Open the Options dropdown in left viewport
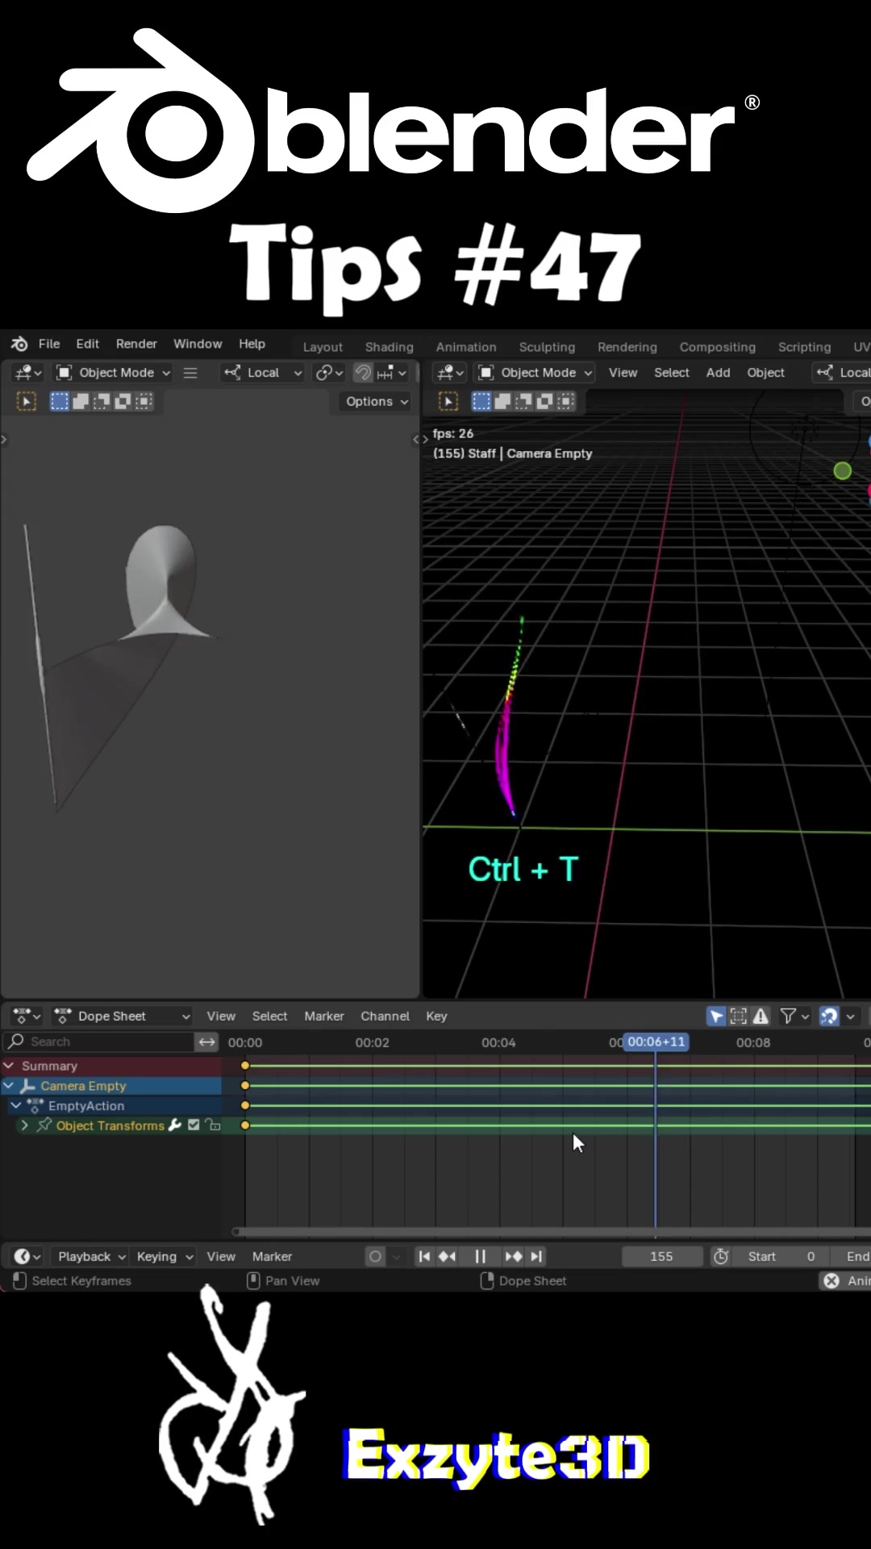The height and width of the screenshot is (1549, 871). (x=377, y=401)
